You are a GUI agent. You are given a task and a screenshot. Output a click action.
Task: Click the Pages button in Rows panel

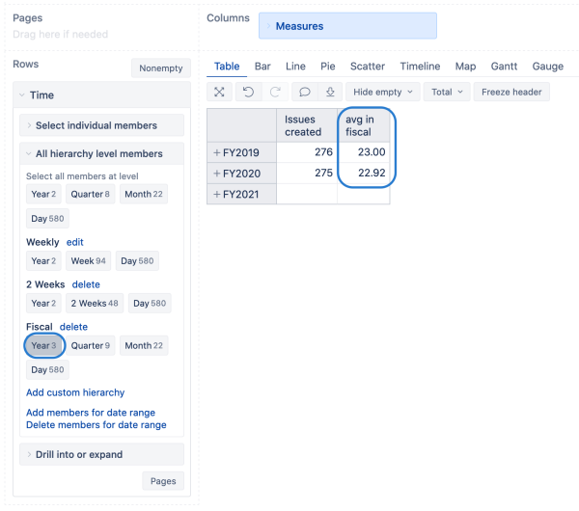(163, 481)
